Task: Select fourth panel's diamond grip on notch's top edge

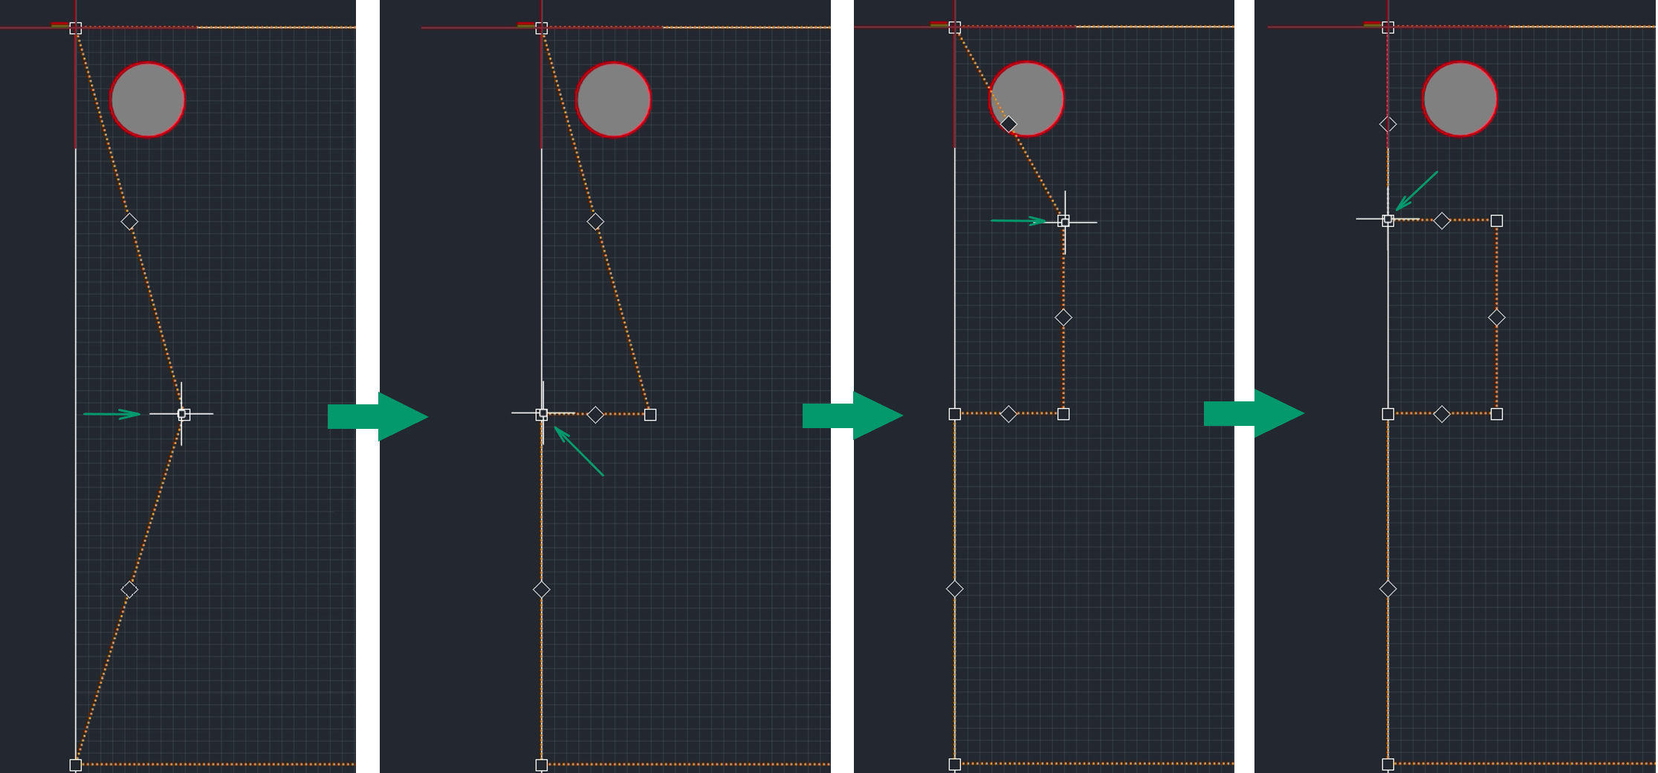Action: 1442,221
